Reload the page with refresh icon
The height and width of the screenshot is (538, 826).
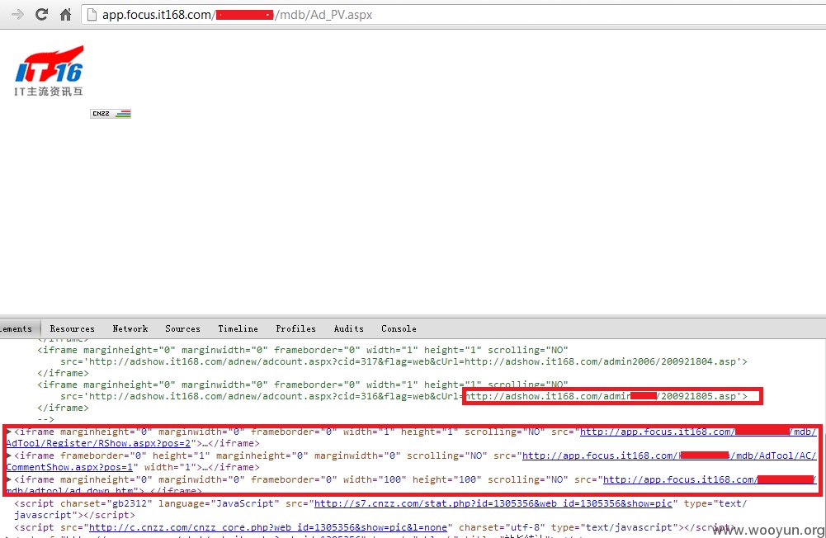pyautogui.click(x=41, y=15)
